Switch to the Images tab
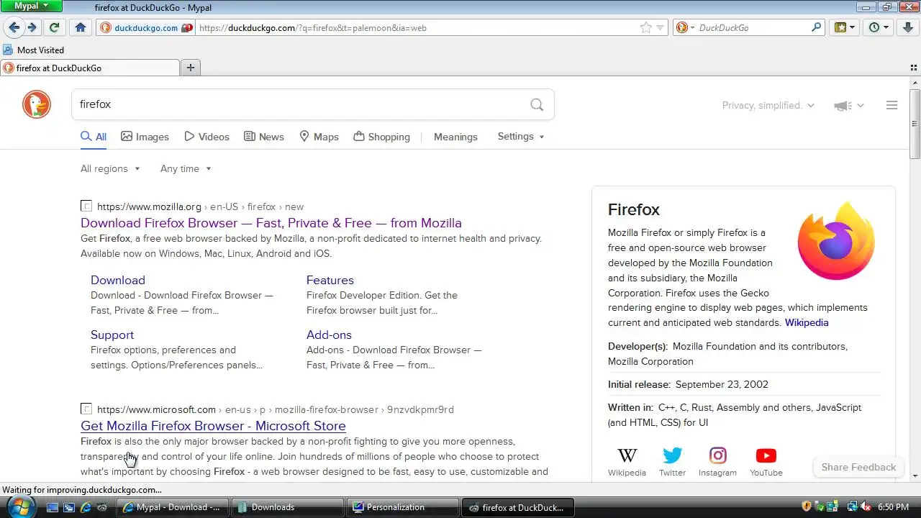The height and width of the screenshot is (518, 921). pyautogui.click(x=145, y=137)
